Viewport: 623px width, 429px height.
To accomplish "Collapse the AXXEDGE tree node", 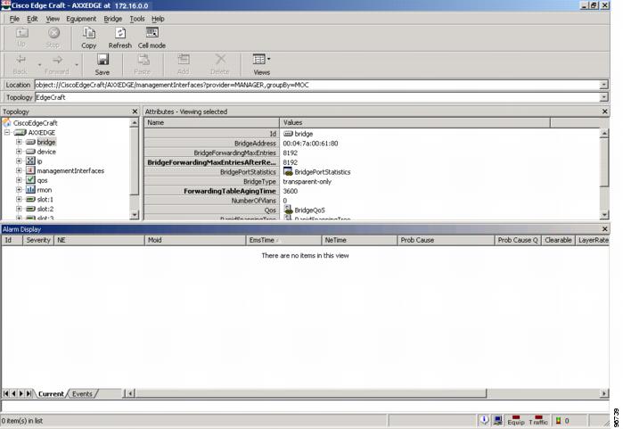I will click(x=7, y=132).
